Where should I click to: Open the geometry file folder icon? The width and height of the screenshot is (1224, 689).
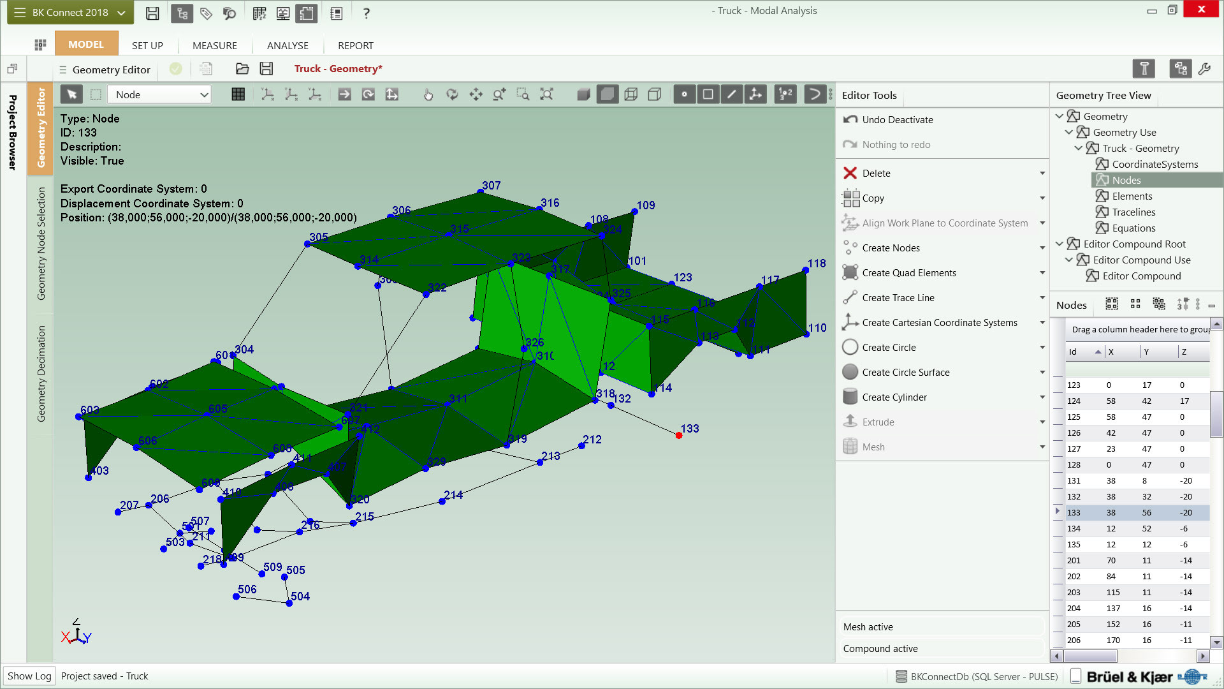[242, 69]
